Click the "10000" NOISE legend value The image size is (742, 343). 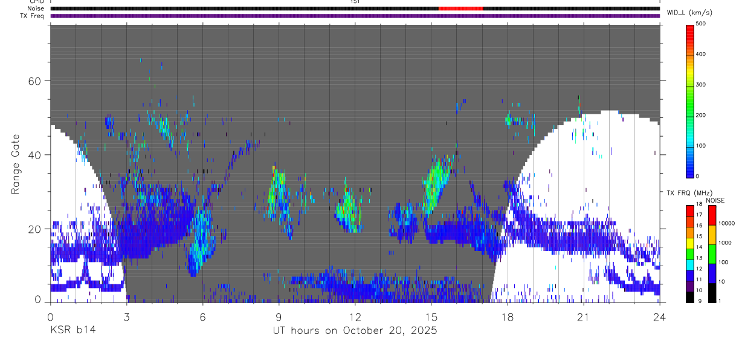click(726, 223)
